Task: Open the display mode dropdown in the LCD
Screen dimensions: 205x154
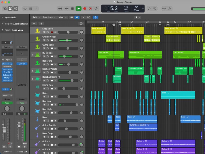Action: point(143,9)
